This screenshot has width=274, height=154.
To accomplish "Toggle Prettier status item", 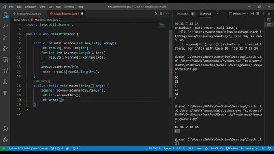I will click(x=232, y=148).
